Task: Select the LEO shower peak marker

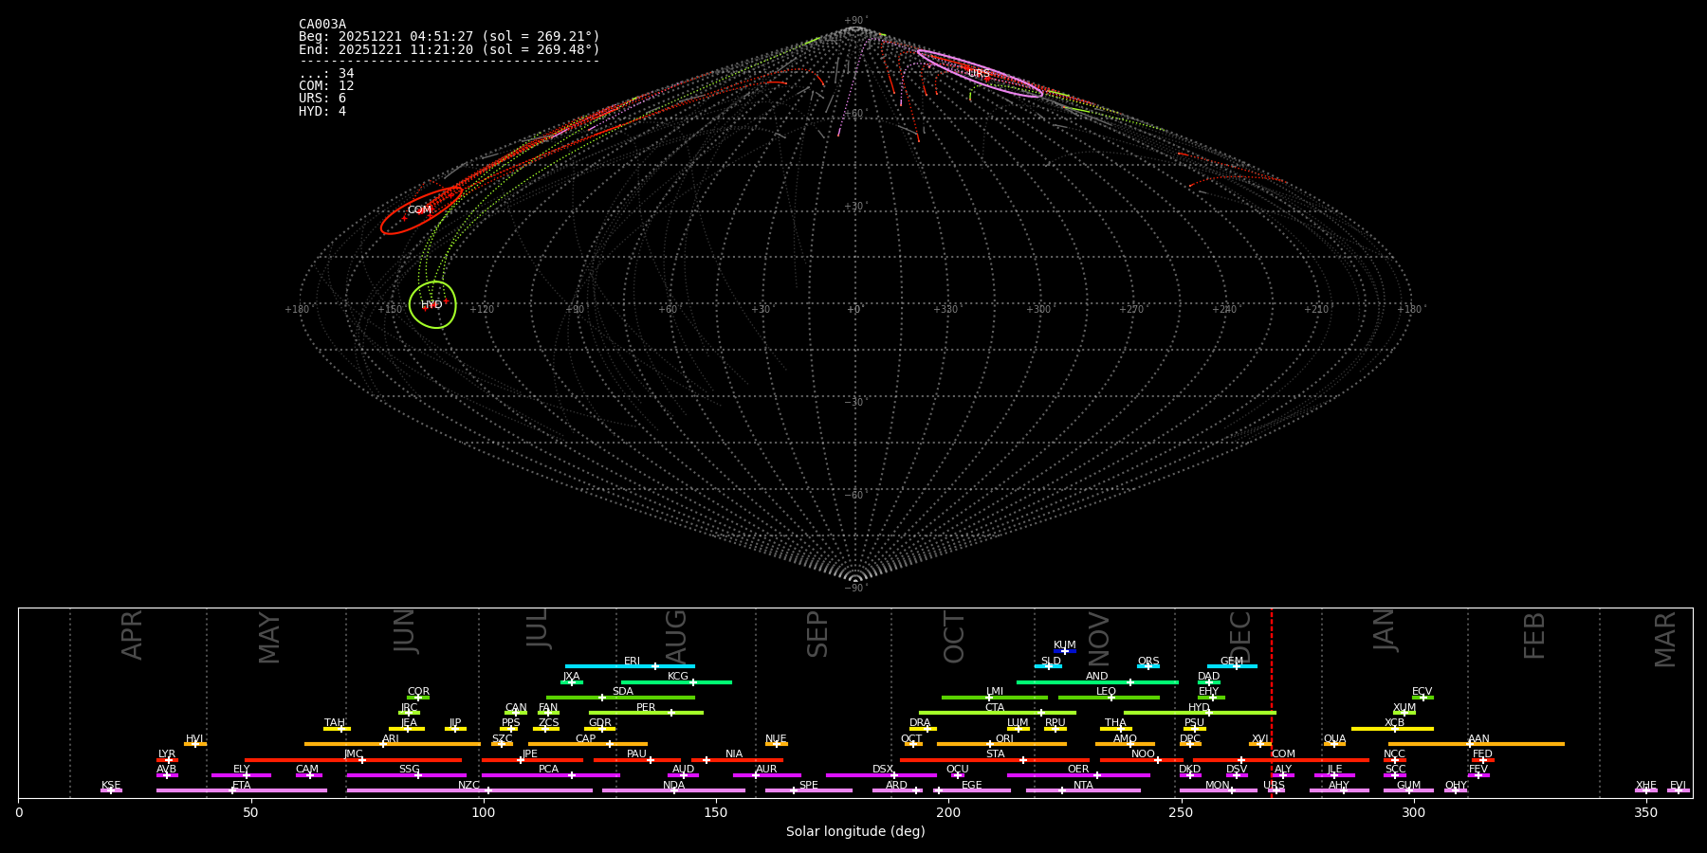Action: tap(1111, 698)
